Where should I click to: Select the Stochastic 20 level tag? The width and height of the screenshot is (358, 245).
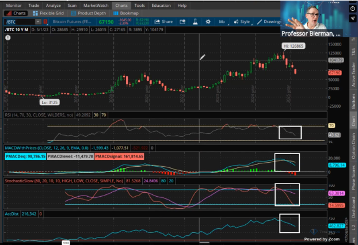[x=172, y=181]
